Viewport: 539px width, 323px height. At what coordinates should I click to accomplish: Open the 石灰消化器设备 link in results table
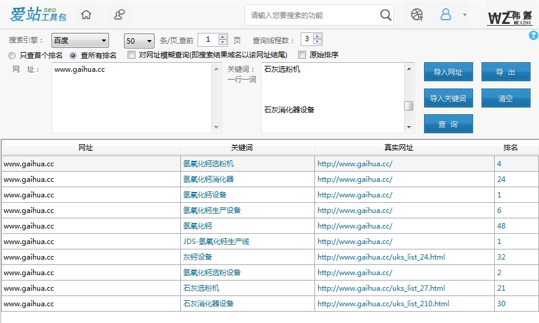point(208,304)
